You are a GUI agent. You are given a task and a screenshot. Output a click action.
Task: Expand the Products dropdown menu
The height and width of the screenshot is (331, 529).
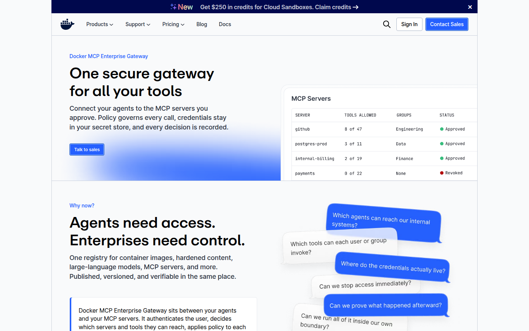pos(100,24)
